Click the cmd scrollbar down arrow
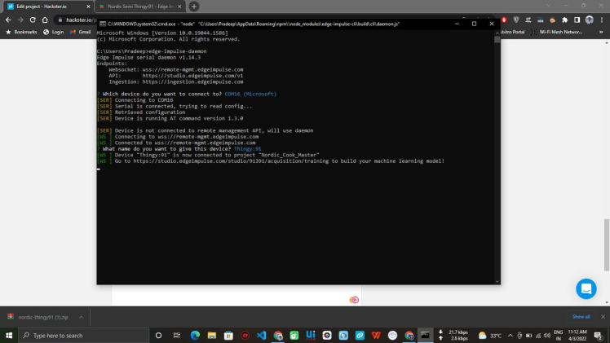Viewport: 610px width, 343px height. pyautogui.click(x=497, y=281)
